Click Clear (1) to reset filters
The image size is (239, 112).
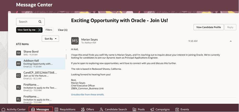click(63, 30)
